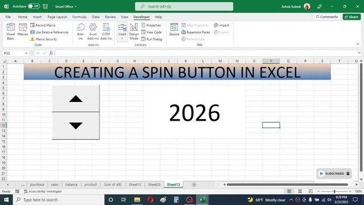The height and width of the screenshot is (205, 364).
Task: Click the Search box in title bar
Action: pos(184,6)
